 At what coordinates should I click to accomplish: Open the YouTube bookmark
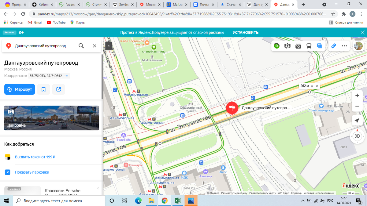click(56, 23)
